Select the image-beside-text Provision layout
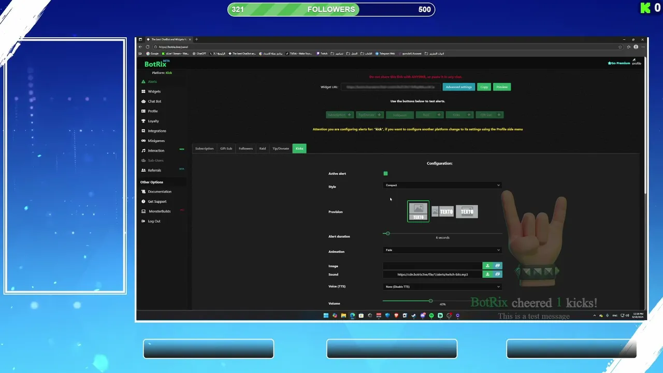The image size is (663, 373). 443,211
